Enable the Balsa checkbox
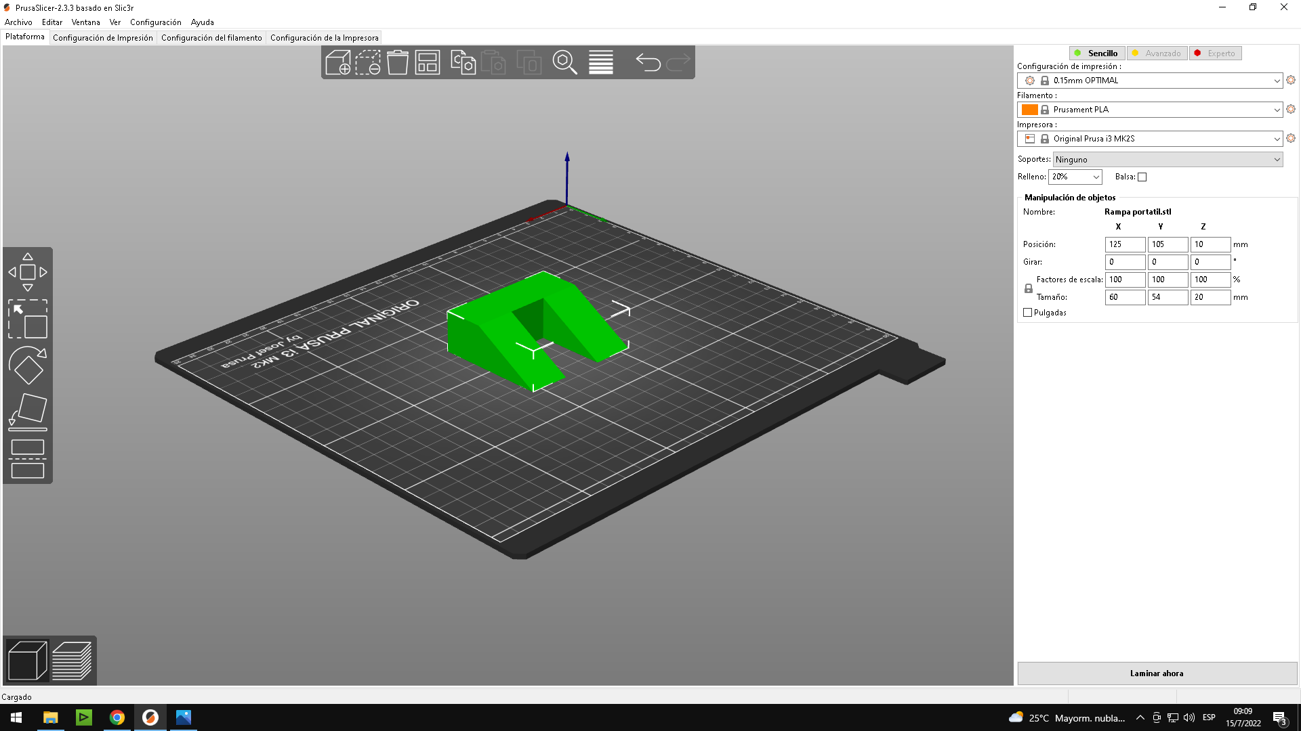The height and width of the screenshot is (731, 1301). (x=1142, y=177)
